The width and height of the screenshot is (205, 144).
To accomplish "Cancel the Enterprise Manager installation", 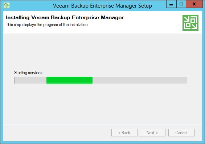I will [181, 133].
